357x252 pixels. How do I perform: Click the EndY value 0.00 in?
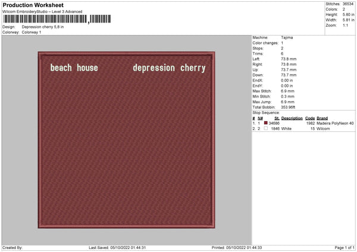[287, 86]
